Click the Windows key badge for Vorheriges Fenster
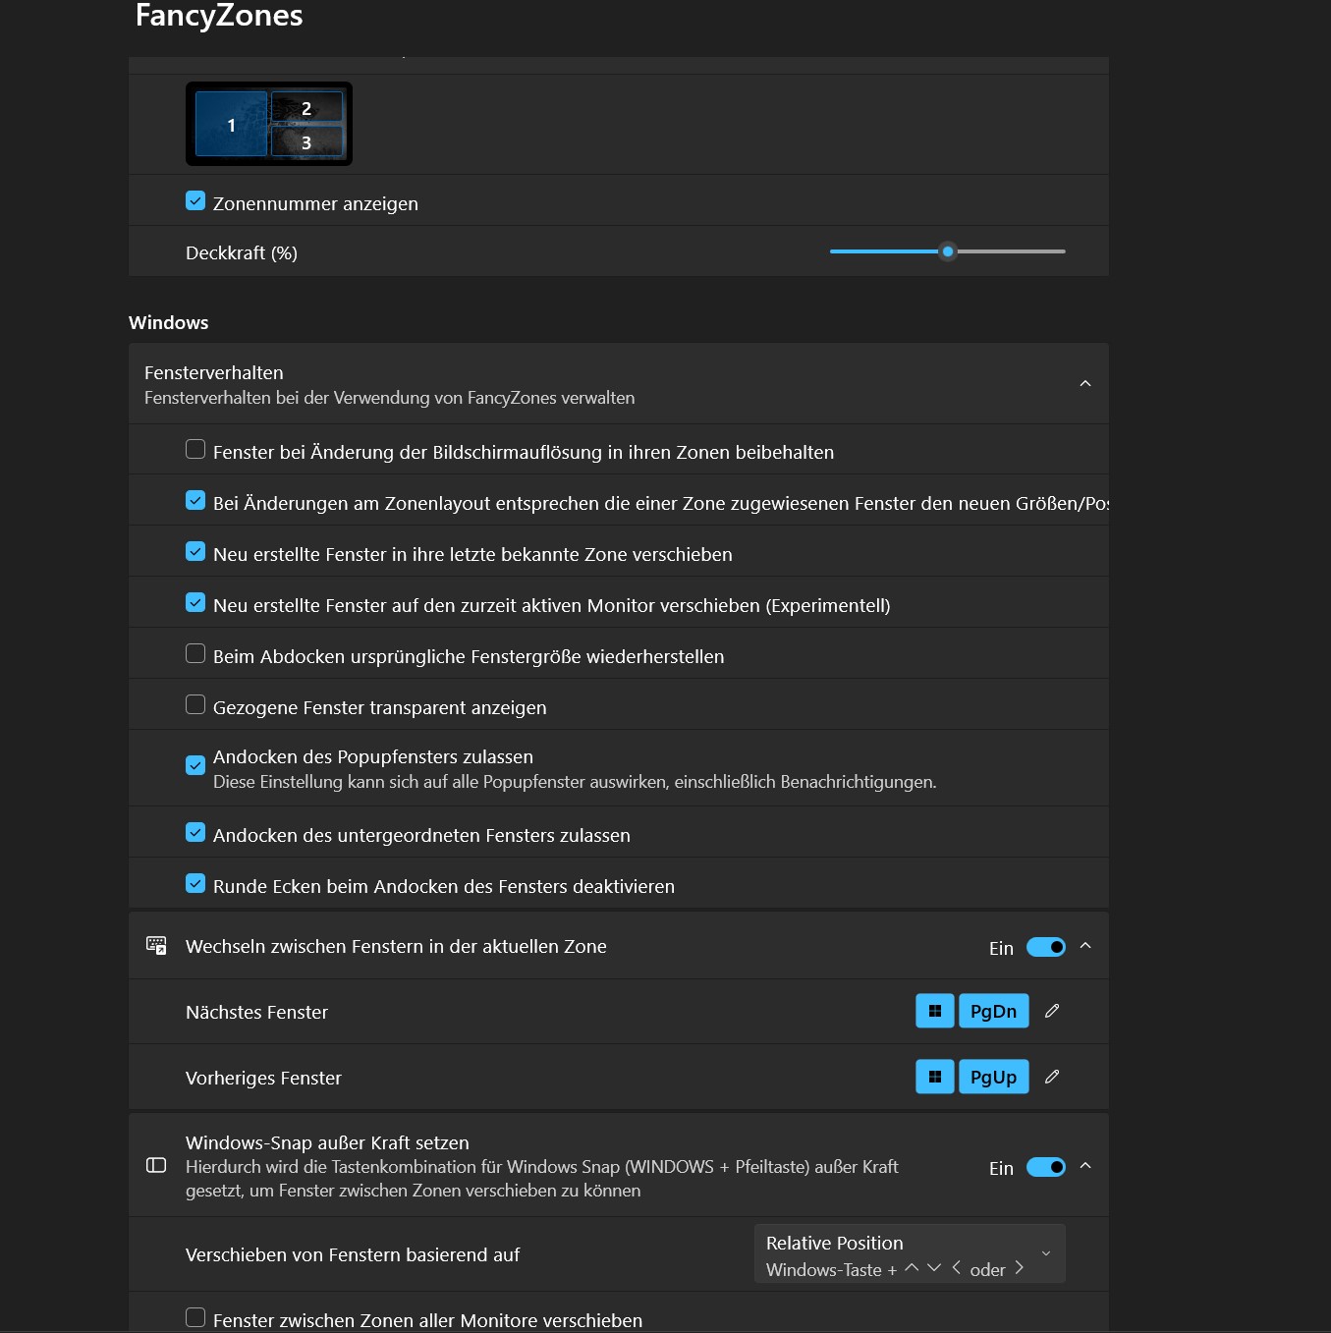 (x=935, y=1077)
